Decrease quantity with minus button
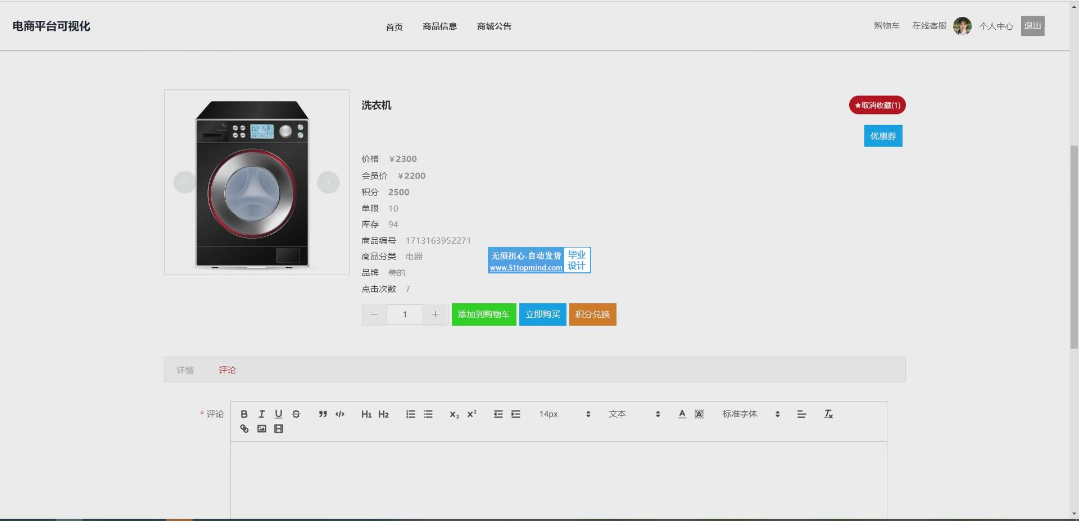1079x521 pixels. (374, 314)
